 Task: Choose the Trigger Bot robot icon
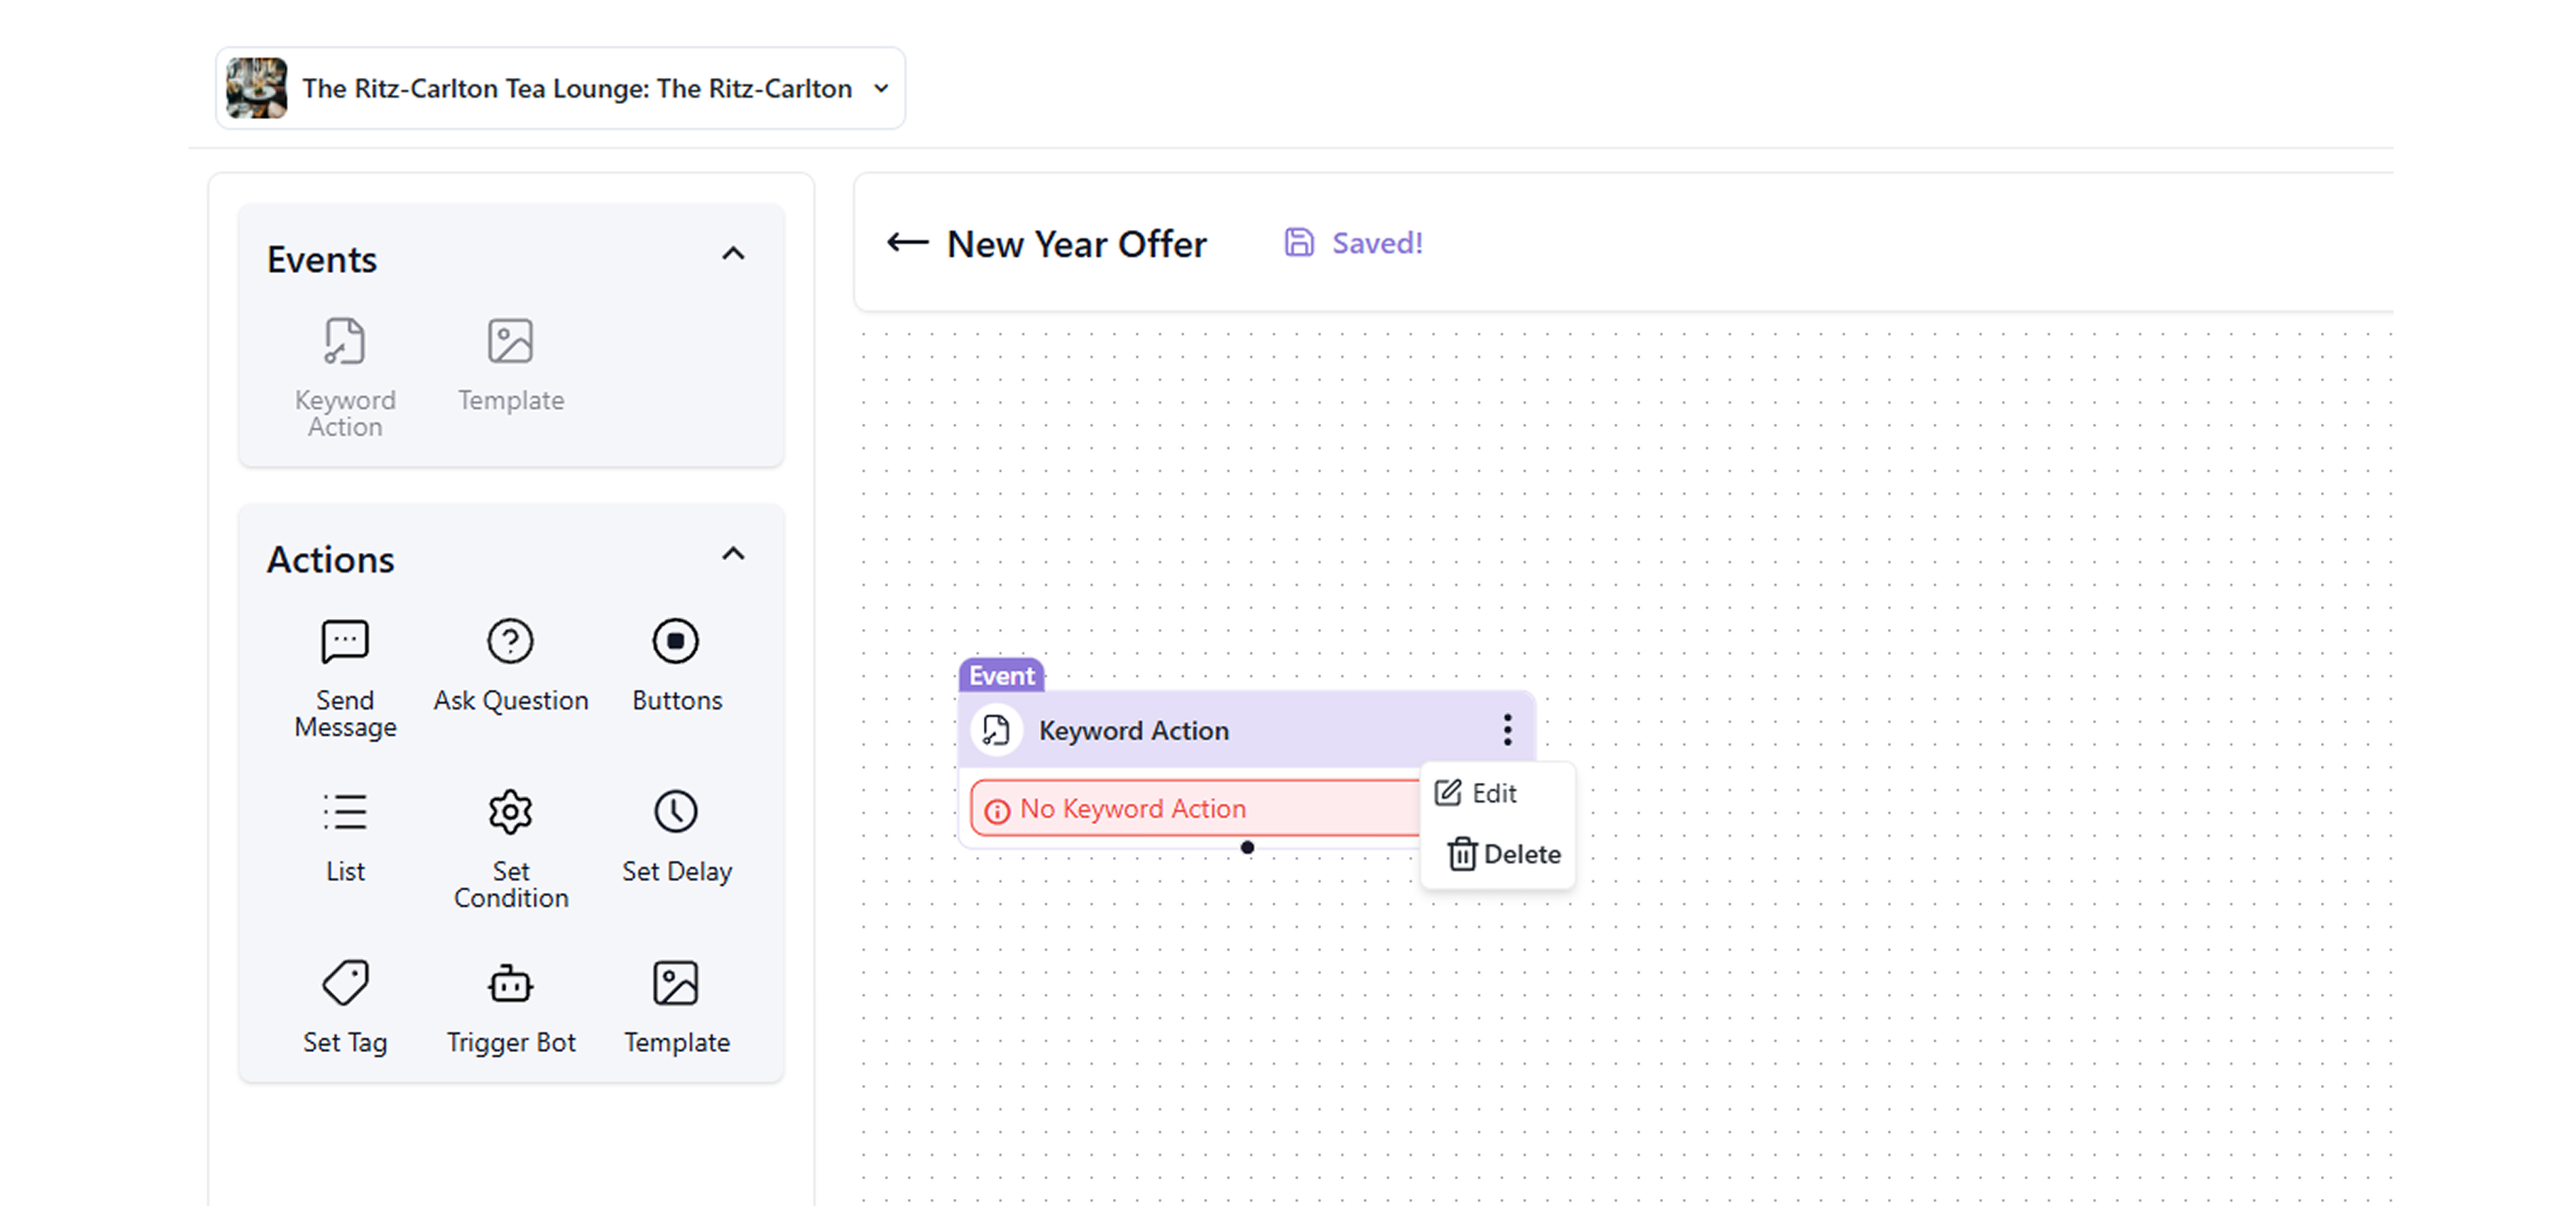(510, 983)
